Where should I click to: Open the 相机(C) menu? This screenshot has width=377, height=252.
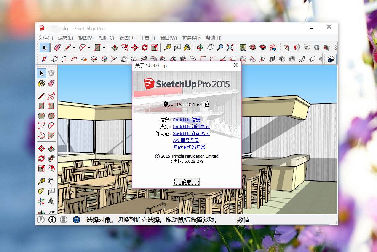pyautogui.click(x=106, y=38)
